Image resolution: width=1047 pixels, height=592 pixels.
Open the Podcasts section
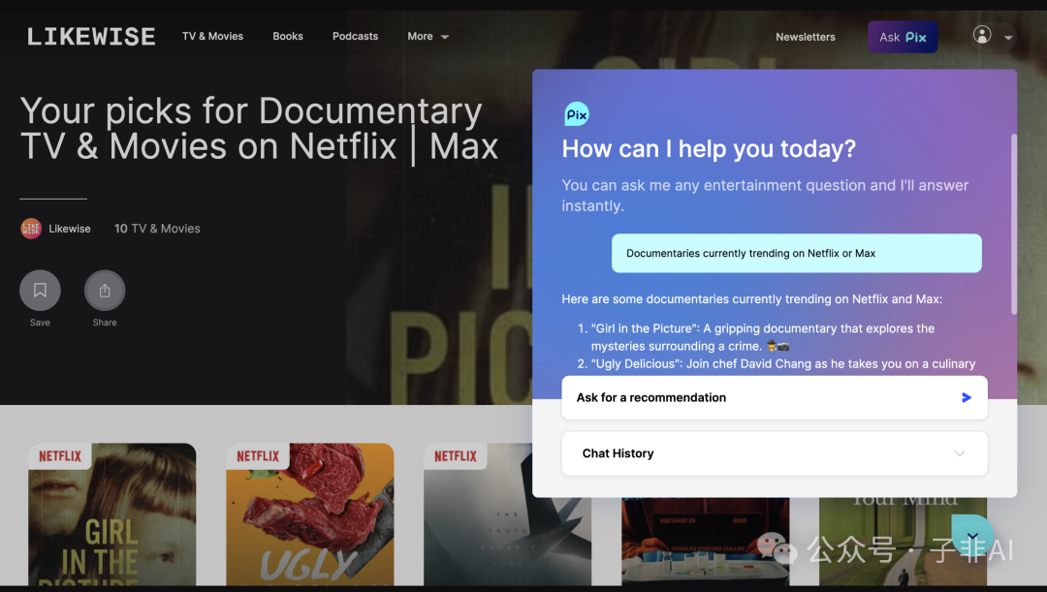[x=355, y=36]
